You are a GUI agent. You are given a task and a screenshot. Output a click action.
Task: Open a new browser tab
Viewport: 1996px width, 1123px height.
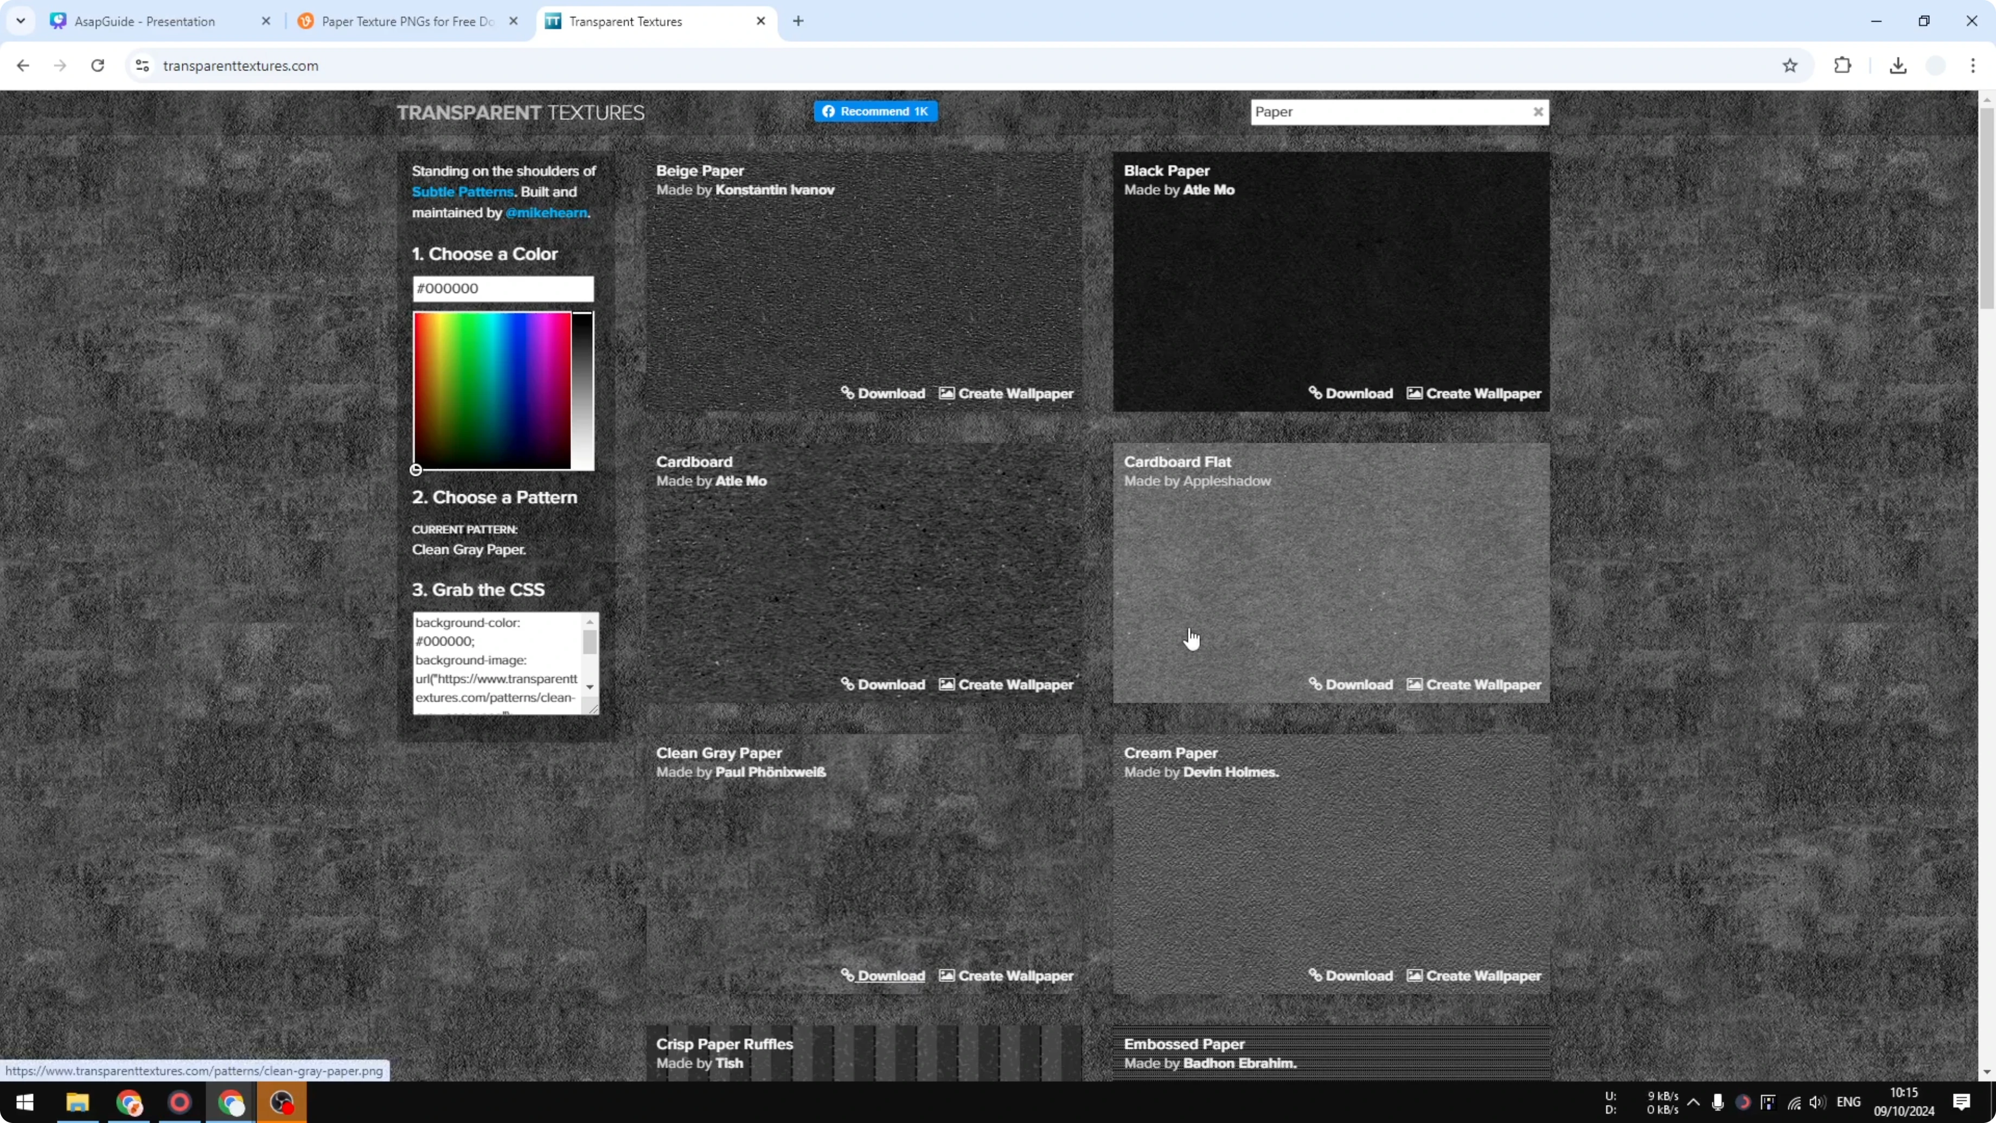point(799,21)
